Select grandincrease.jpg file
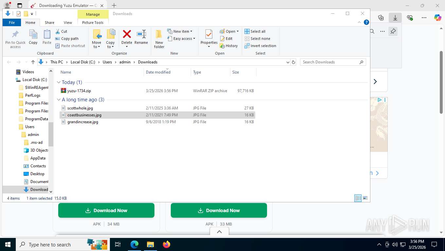Viewport: 445px width, 251px height. tap(82, 122)
